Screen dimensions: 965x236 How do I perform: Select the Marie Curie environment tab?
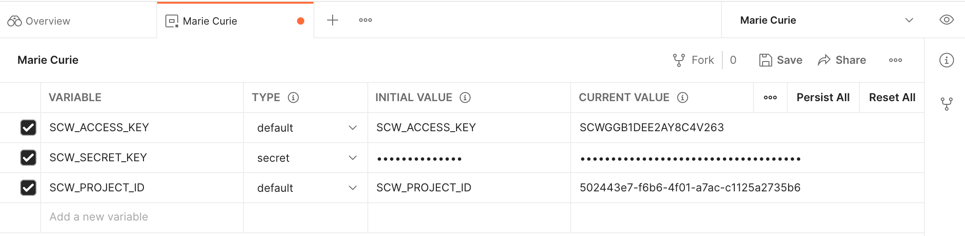(x=210, y=21)
